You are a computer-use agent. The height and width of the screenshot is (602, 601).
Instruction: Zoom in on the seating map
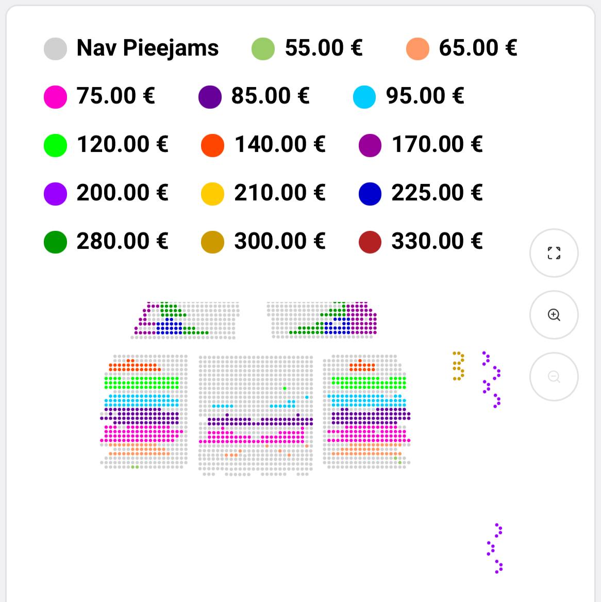click(x=554, y=315)
